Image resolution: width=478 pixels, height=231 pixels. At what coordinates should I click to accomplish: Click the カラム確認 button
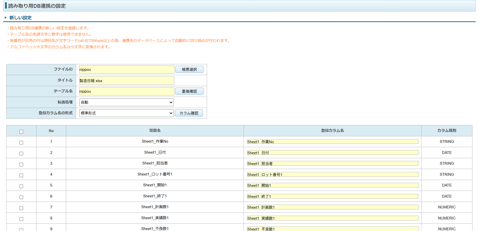coord(189,113)
